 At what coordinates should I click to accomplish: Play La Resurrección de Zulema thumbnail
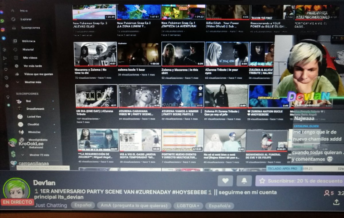click(98, 140)
